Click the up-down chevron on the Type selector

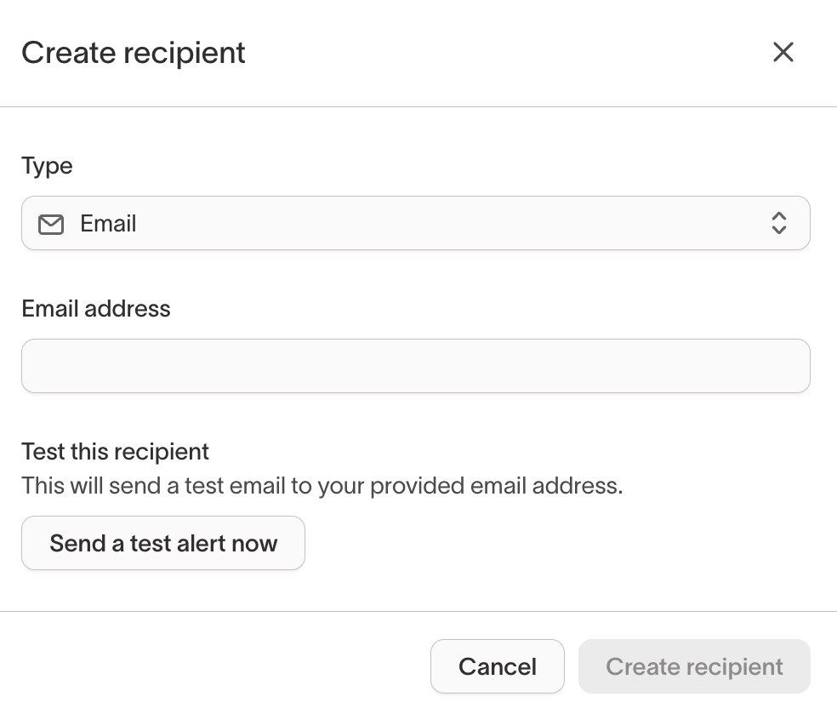779,223
